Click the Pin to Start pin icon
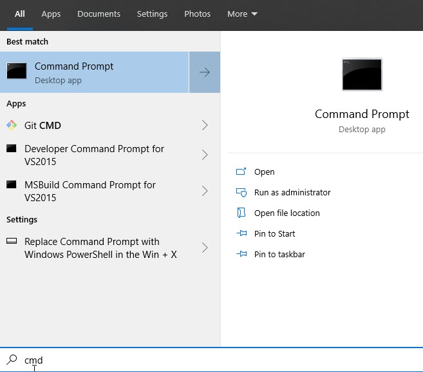Image resolution: width=423 pixels, height=372 pixels. click(241, 233)
